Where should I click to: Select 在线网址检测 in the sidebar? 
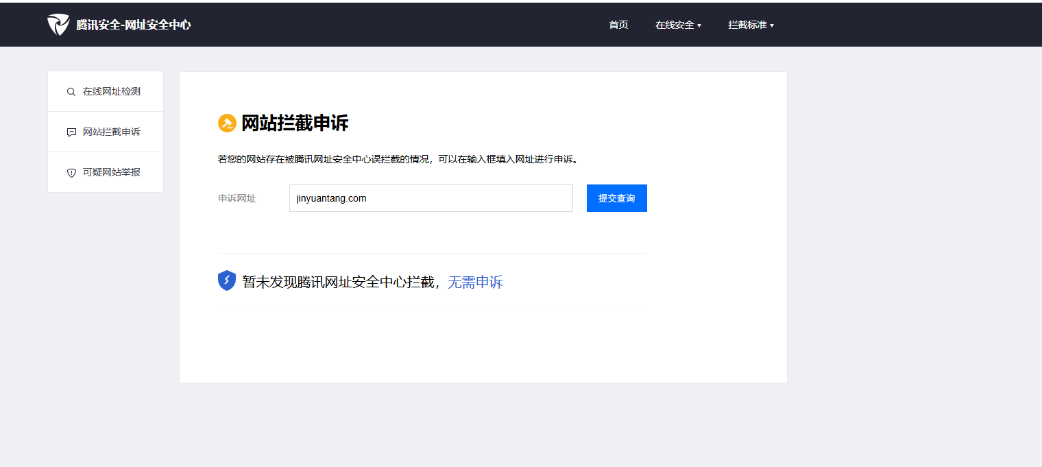click(x=106, y=91)
